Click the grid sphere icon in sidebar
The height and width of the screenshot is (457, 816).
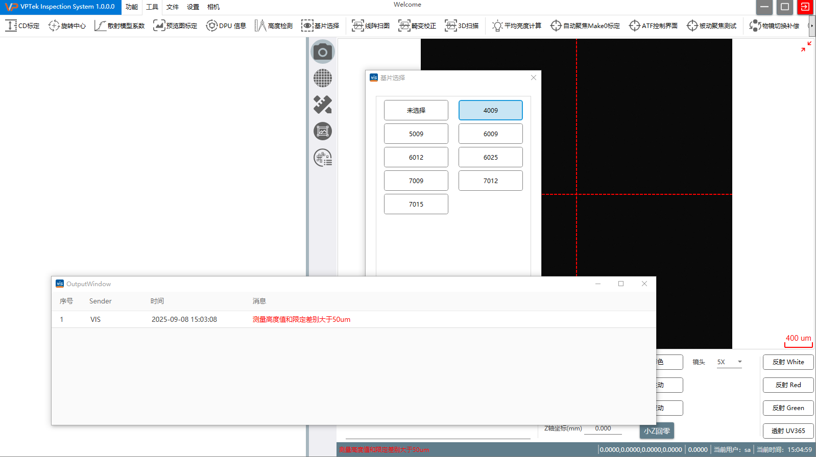pyautogui.click(x=322, y=78)
